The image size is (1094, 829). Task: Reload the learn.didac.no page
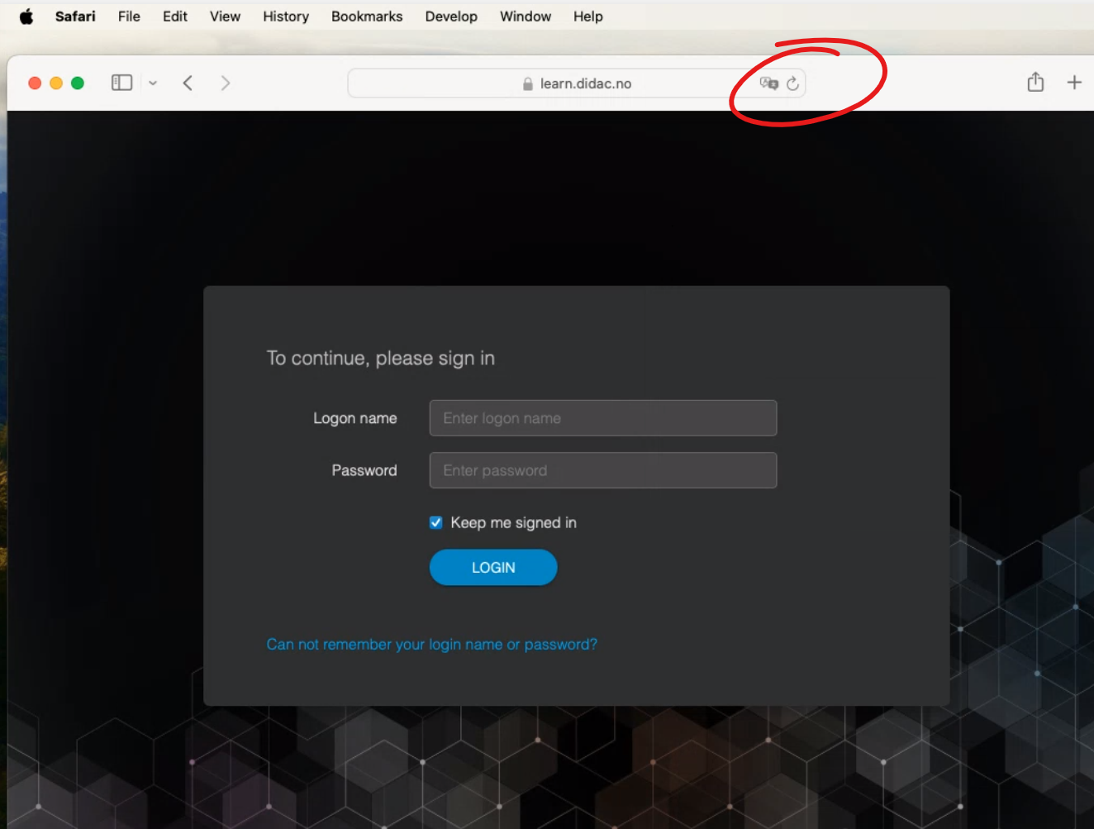(x=793, y=83)
